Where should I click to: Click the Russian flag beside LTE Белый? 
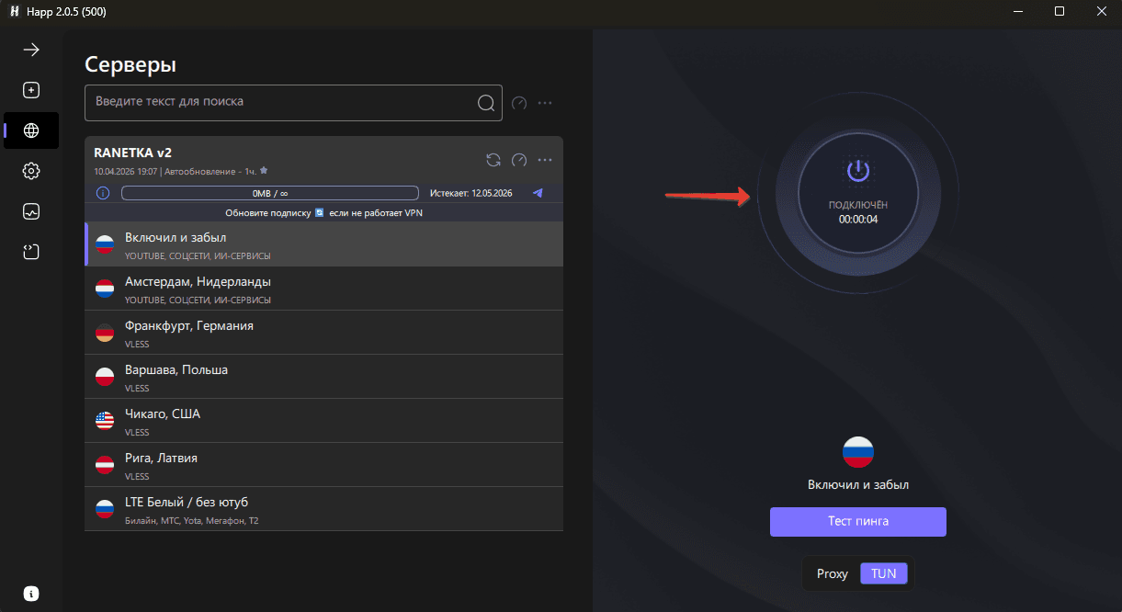click(x=105, y=509)
